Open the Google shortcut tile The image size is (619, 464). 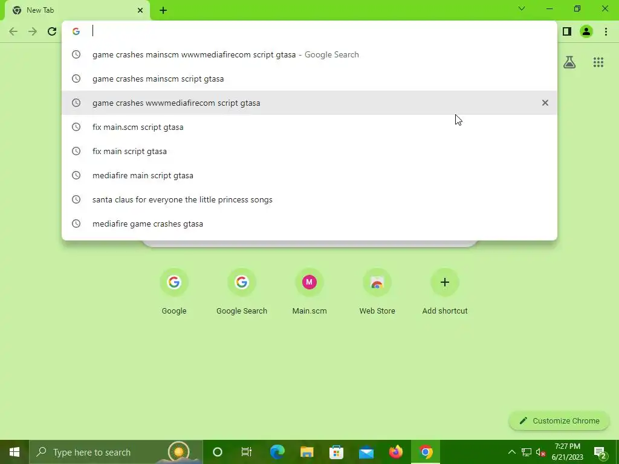[173, 292]
